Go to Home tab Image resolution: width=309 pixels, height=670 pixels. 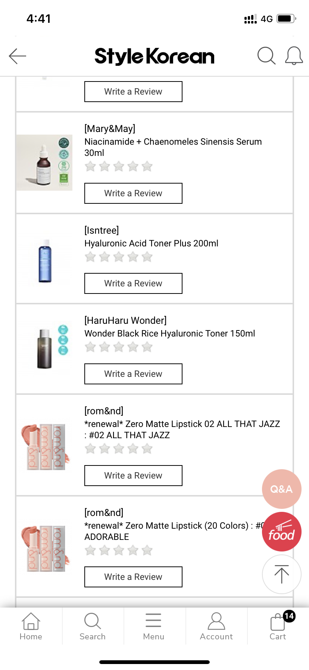click(x=31, y=626)
